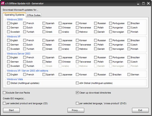Viewport: 152px width, 116px height.
Task: Minimize the Generator window
Action: tap(138, 3)
